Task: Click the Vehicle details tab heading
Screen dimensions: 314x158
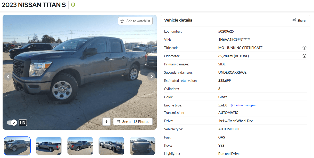Action: point(178,20)
